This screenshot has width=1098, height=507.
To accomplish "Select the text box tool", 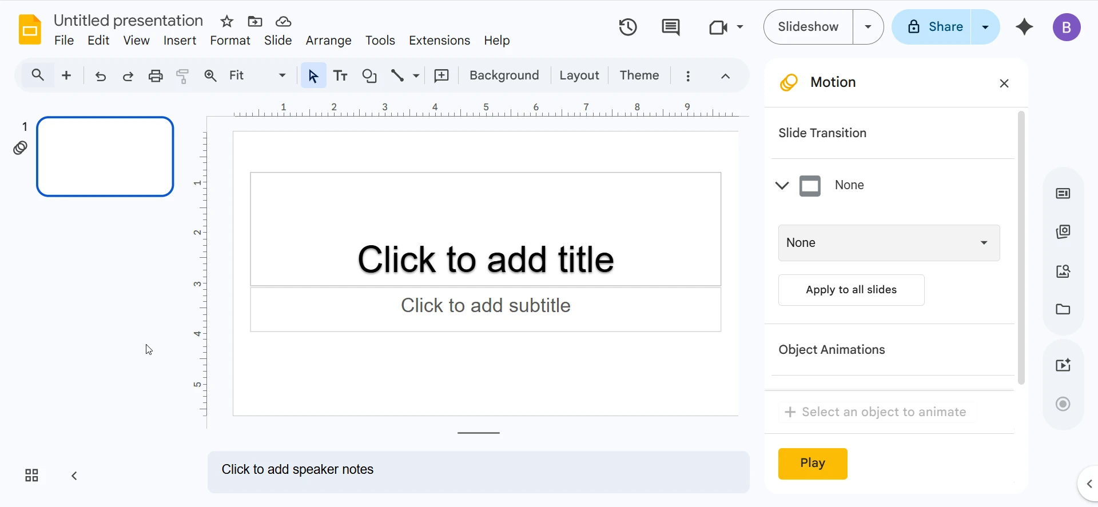I will pos(340,75).
